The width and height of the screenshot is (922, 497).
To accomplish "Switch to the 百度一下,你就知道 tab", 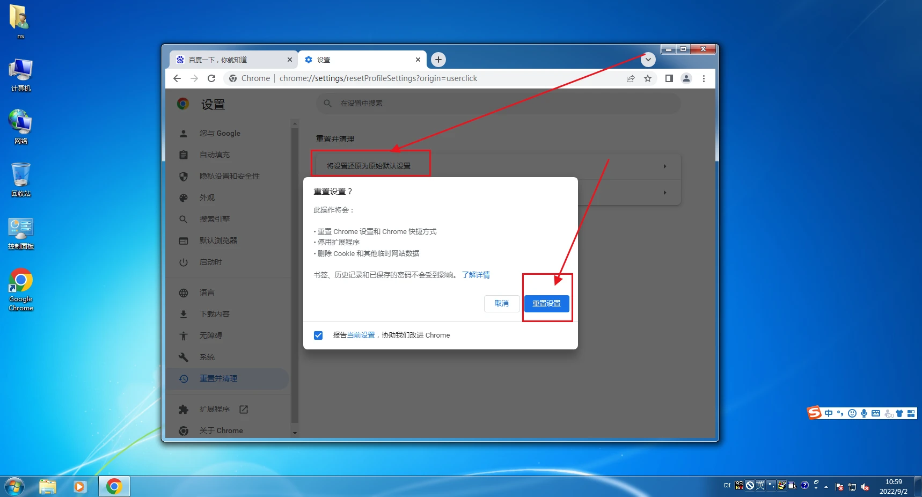I will coord(233,60).
